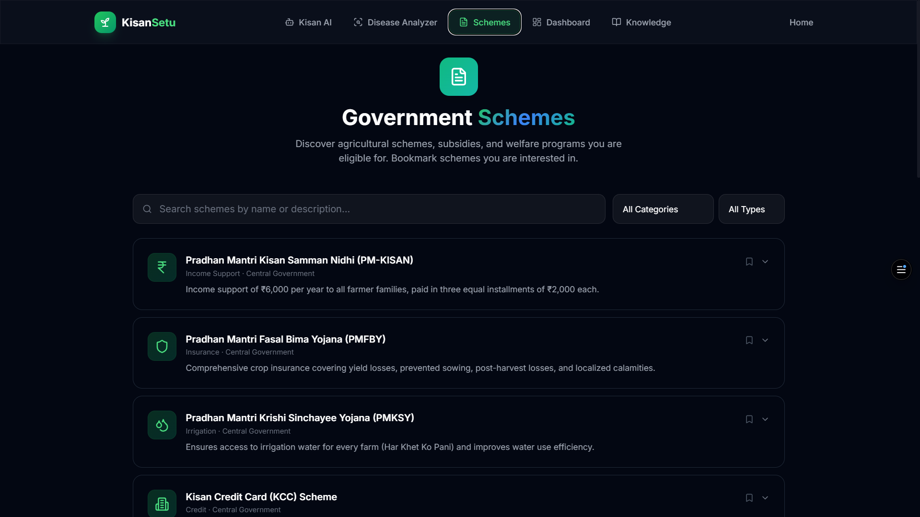This screenshot has width=920, height=517.
Task: Expand the Kisan Credit Card scheme chevron
Action: tap(765, 498)
